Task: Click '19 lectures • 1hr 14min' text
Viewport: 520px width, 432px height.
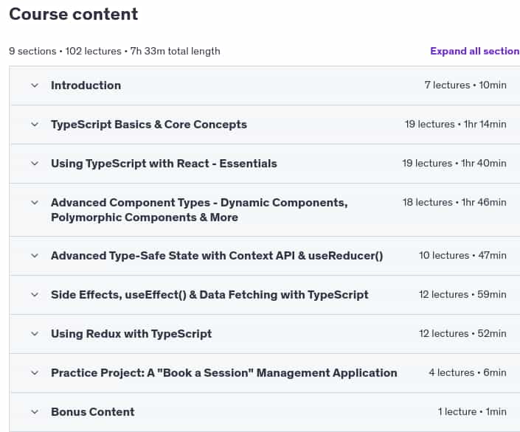Action: [455, 125]
